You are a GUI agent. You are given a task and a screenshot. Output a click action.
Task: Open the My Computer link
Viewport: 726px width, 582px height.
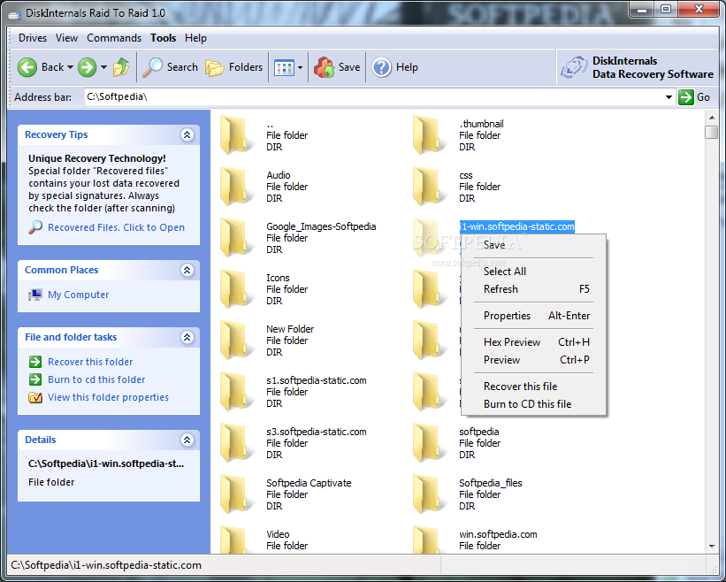(78, 295)
